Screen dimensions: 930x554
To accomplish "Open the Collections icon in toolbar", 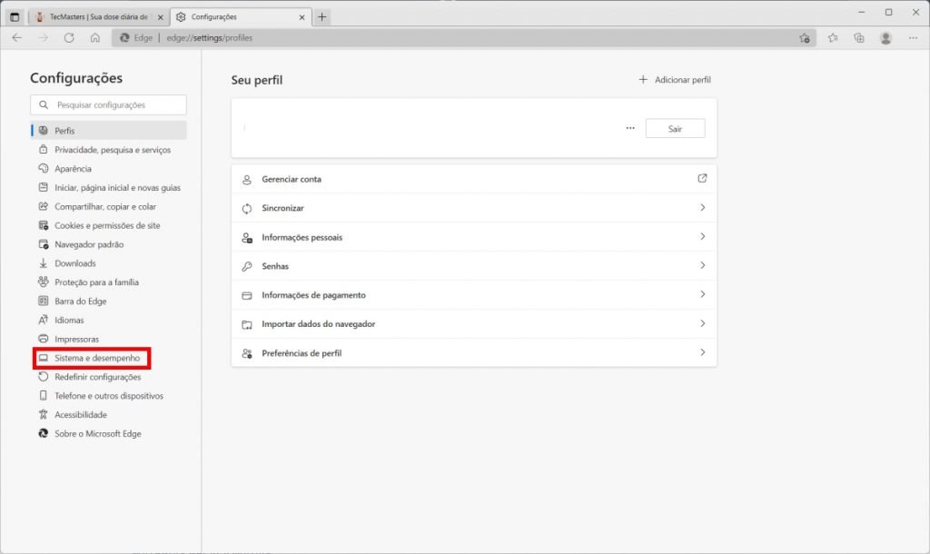I will click(859, 38).
